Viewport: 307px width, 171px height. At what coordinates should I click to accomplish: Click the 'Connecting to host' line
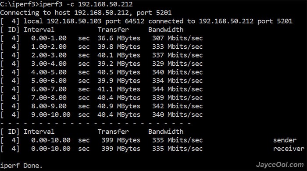pos(86,13)
